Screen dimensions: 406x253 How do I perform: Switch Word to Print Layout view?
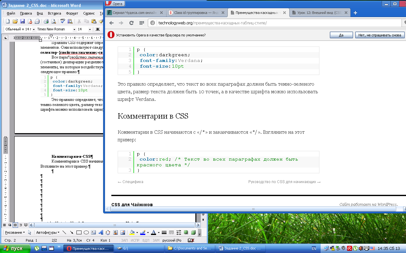coord(15,225)
